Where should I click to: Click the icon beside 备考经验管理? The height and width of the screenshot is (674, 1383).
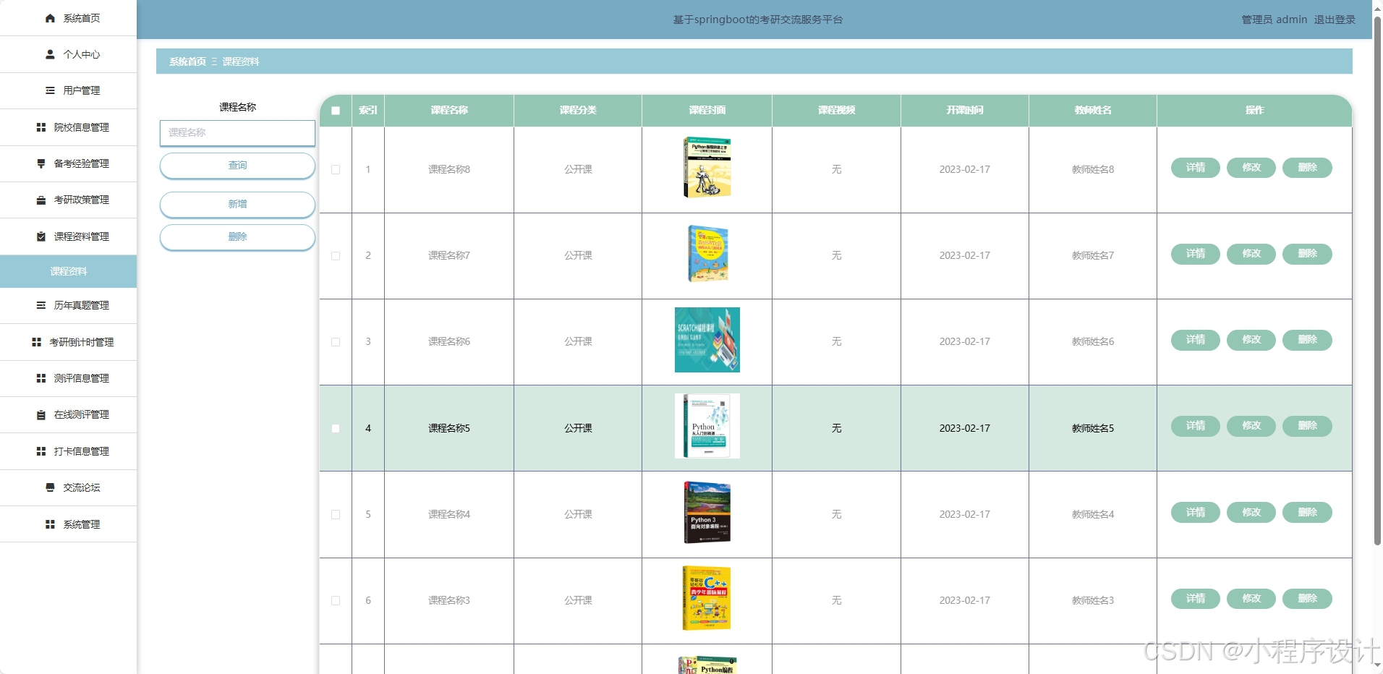tap(41, 163)
